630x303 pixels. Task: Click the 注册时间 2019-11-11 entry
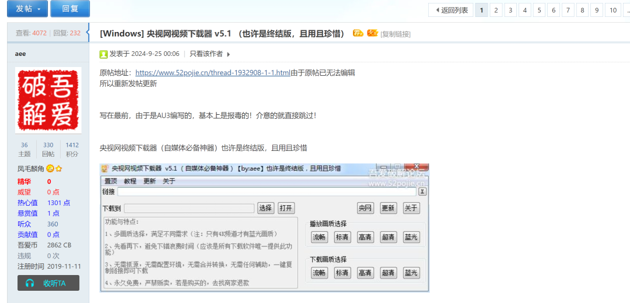tap(49, 266)
